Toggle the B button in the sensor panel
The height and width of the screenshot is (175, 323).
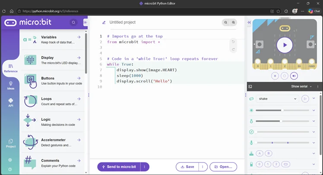coord(269,153)
